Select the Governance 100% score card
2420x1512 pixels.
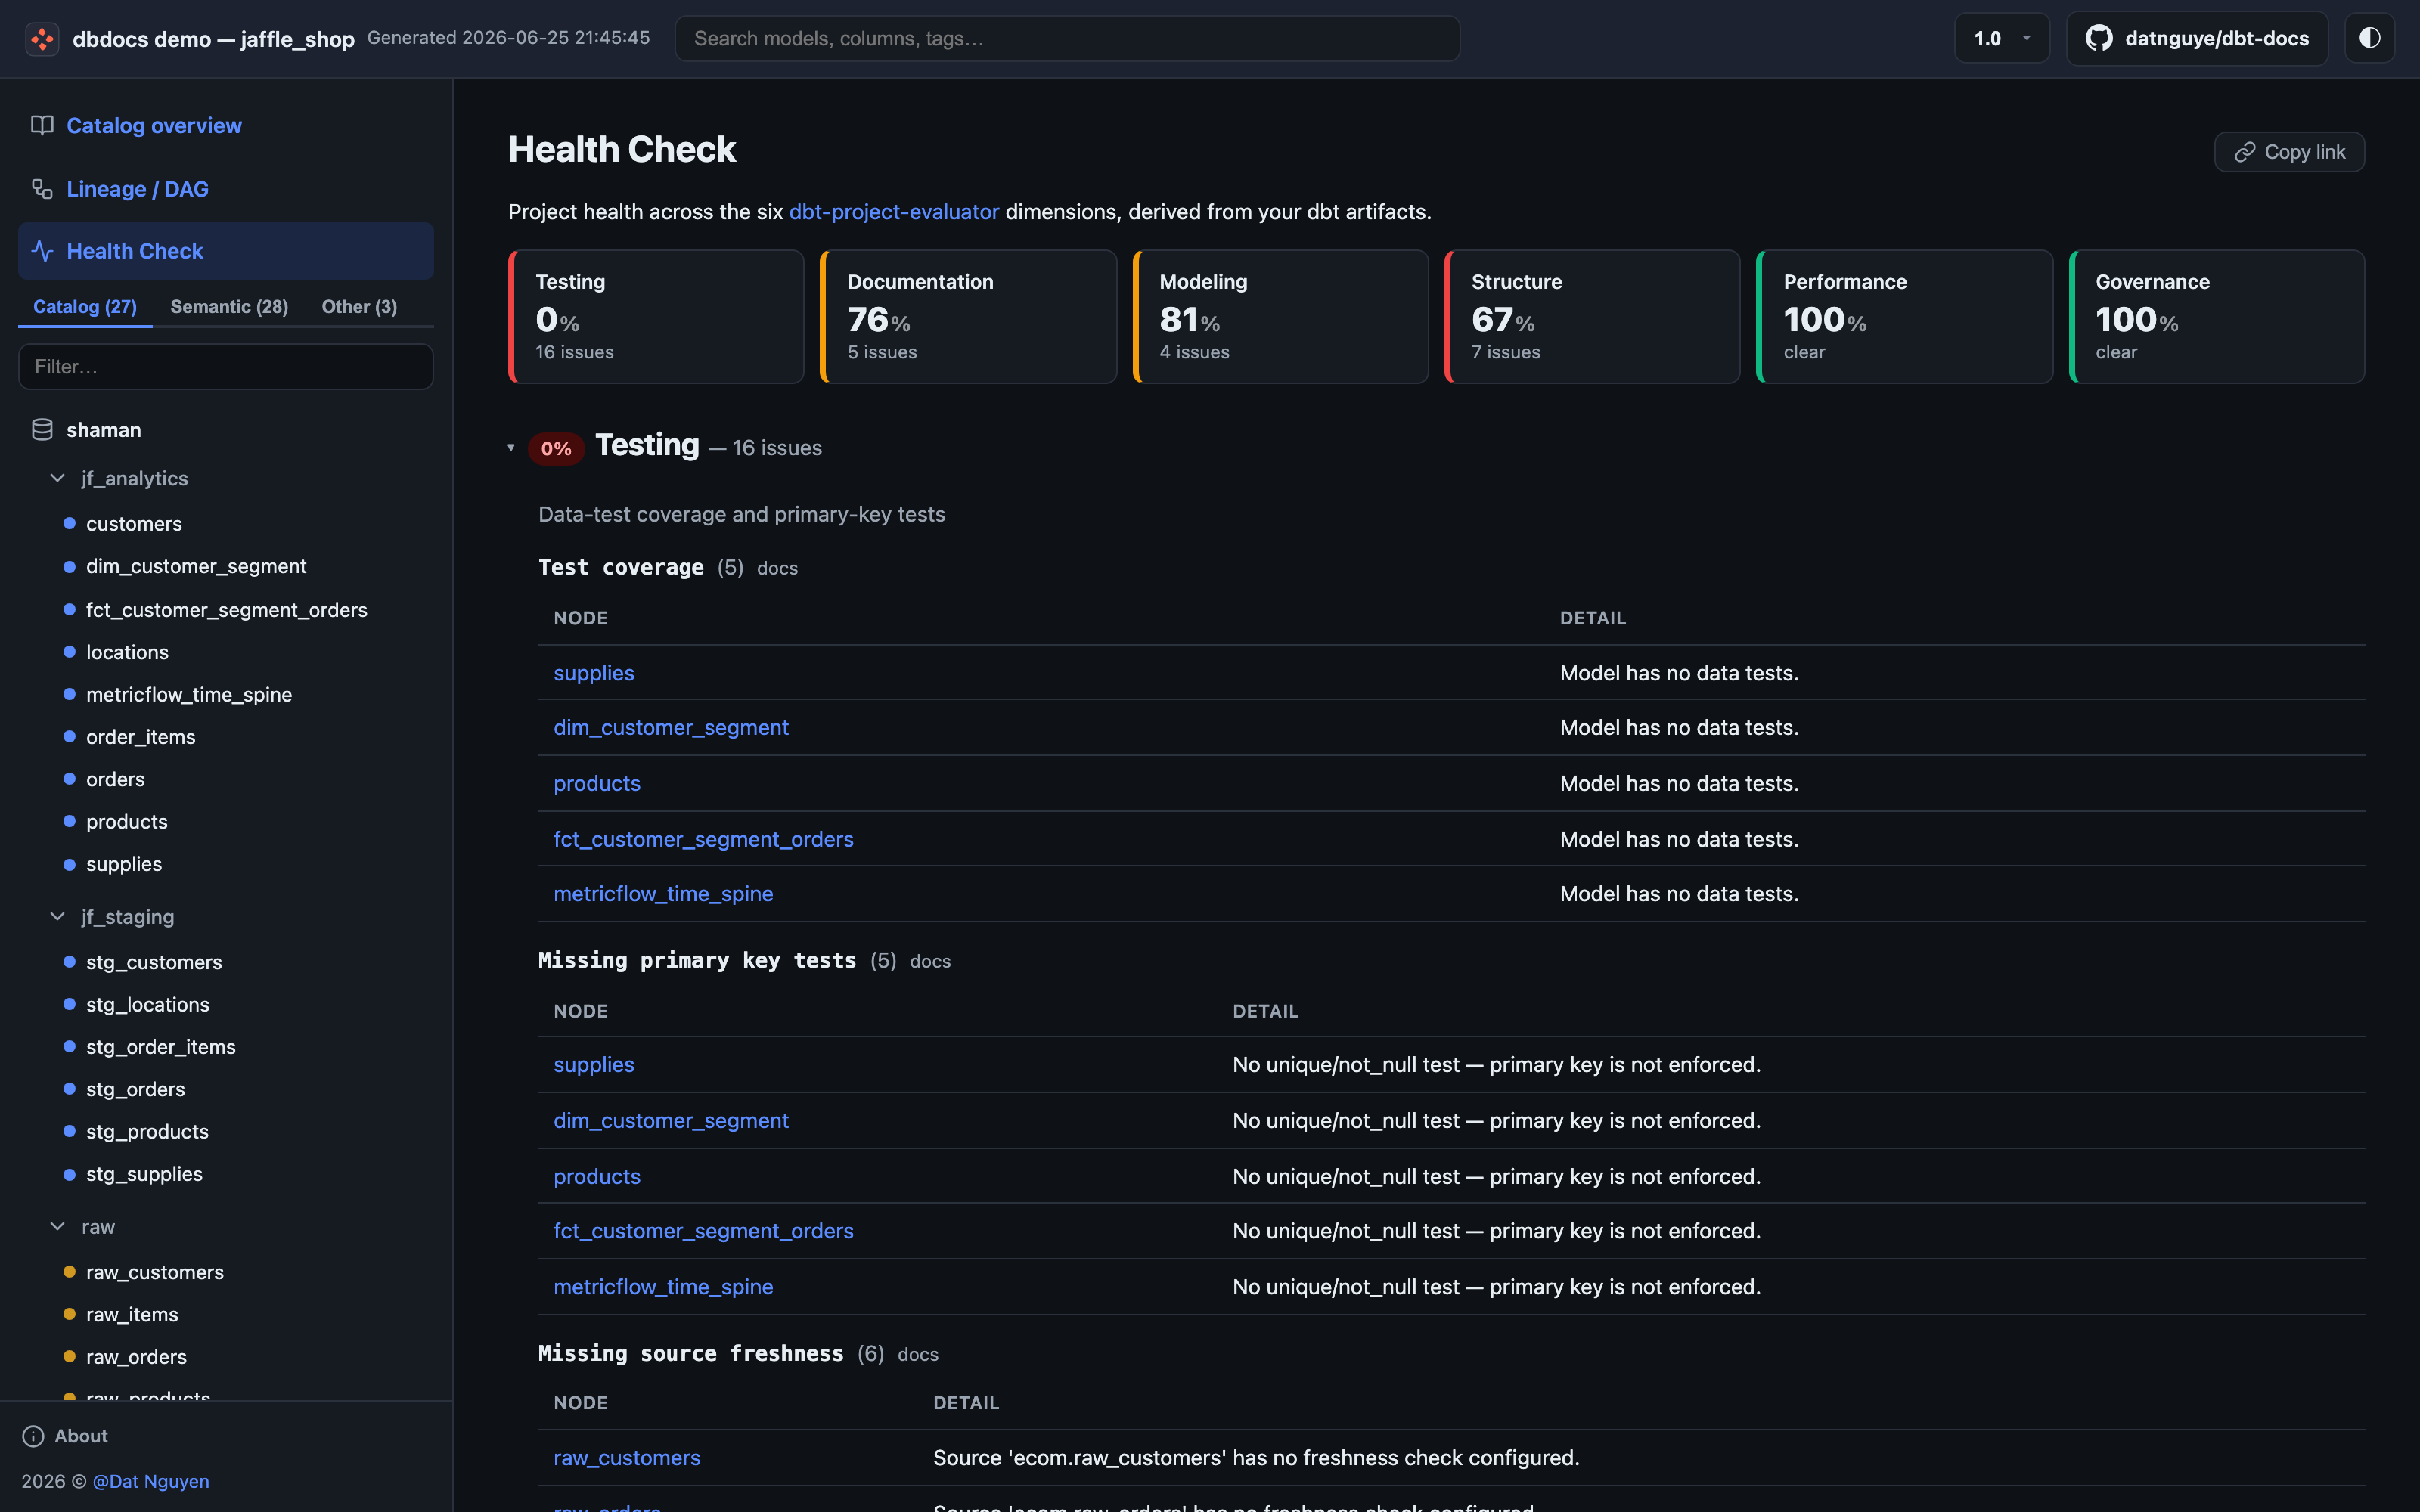point(2216,317)
